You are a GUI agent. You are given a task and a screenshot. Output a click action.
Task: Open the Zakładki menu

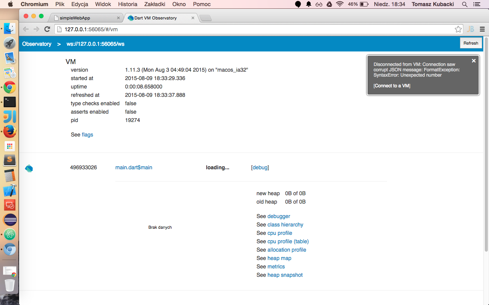tap(155, 4)
